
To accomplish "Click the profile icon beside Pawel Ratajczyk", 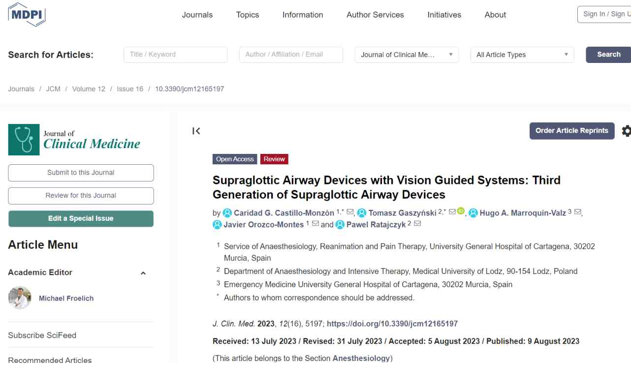I will 340,225.
